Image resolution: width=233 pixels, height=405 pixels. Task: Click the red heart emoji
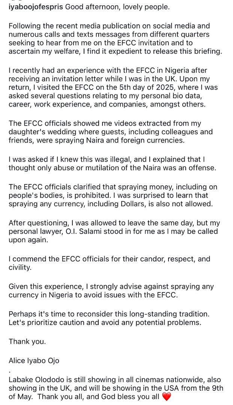pyautogui.click(x=166, y=397)
